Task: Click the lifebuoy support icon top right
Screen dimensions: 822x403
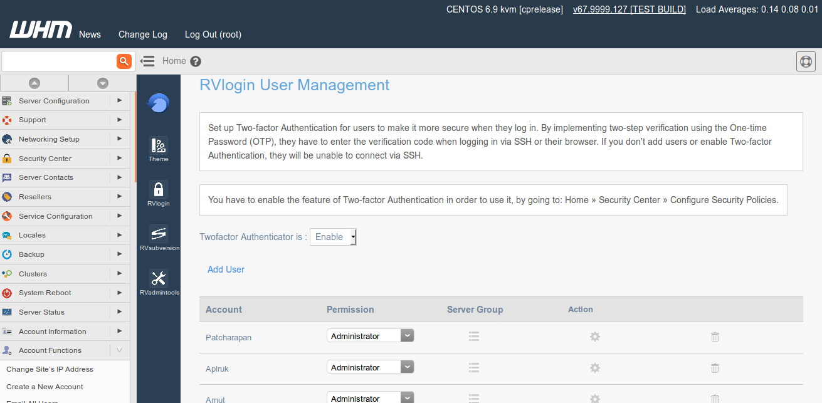Action: [x=806, y=61]
